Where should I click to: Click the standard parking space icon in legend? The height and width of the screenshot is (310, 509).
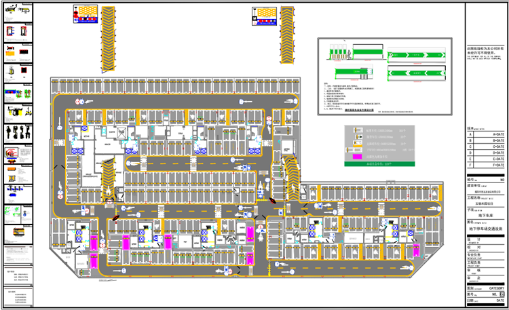tap(358, 130)
